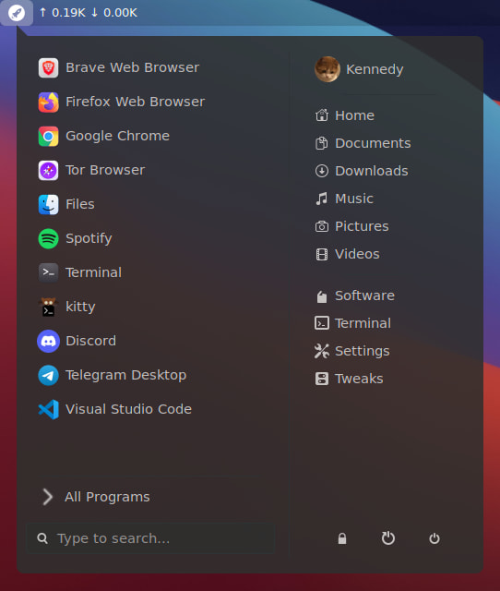
Task: Click the magnifier search icon
Action: click(42, 538)
